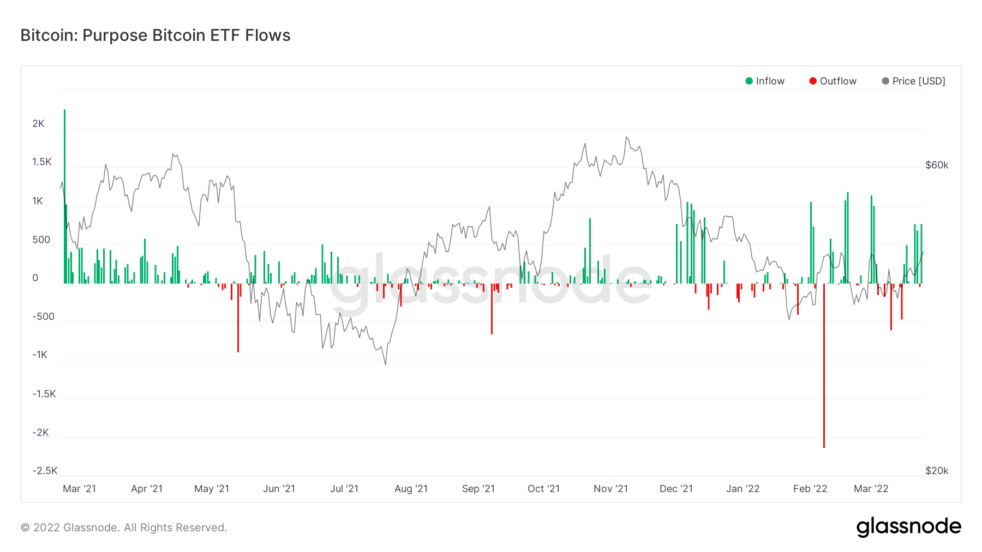
Task: Click the $20k price axis label
Action: point(937,471)
